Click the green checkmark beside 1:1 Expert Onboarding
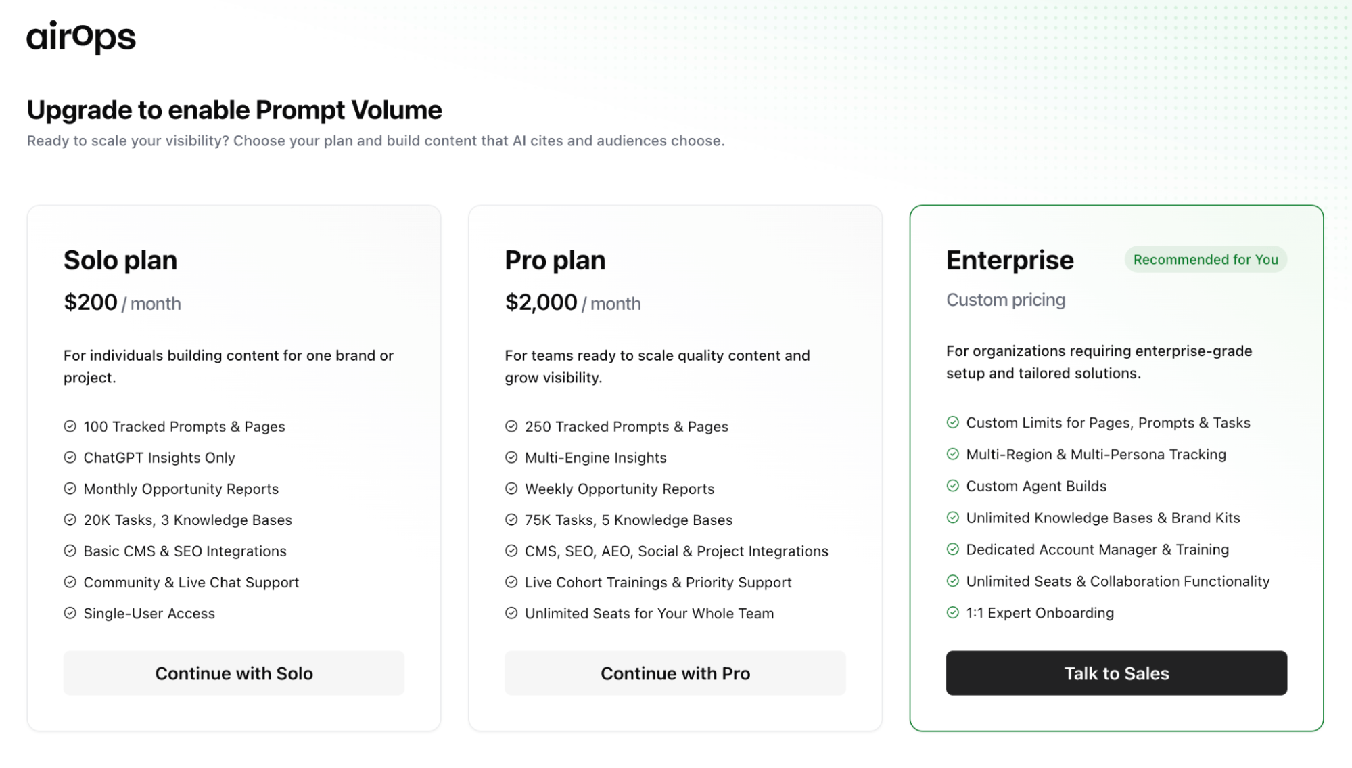 click(953, 612)
